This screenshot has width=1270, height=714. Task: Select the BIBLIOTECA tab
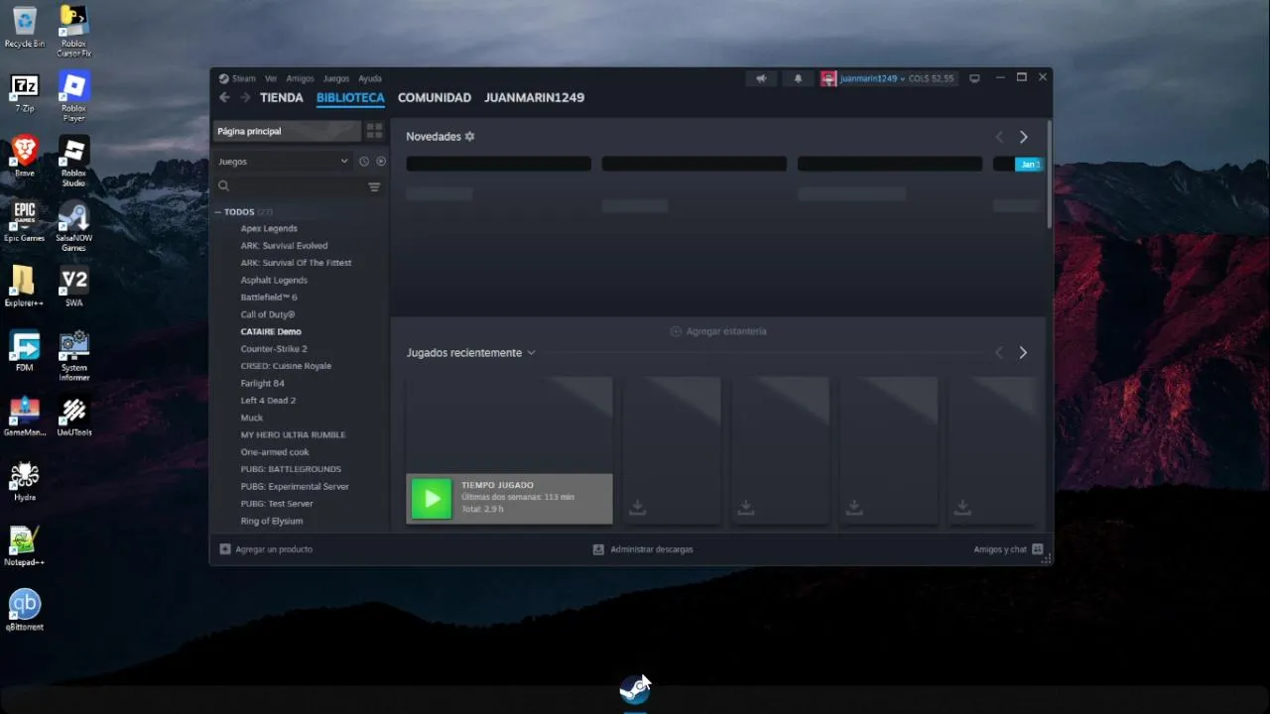350,97
